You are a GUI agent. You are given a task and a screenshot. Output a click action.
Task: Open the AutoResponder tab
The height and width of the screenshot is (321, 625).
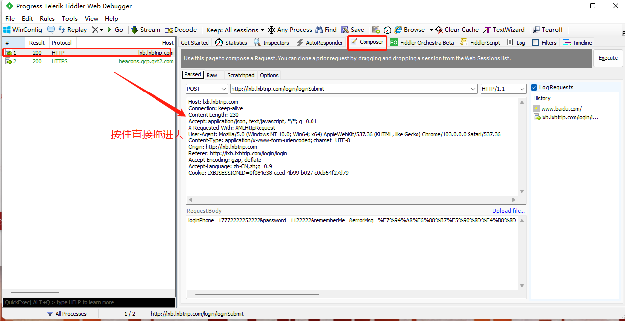[x=319, y=43]
